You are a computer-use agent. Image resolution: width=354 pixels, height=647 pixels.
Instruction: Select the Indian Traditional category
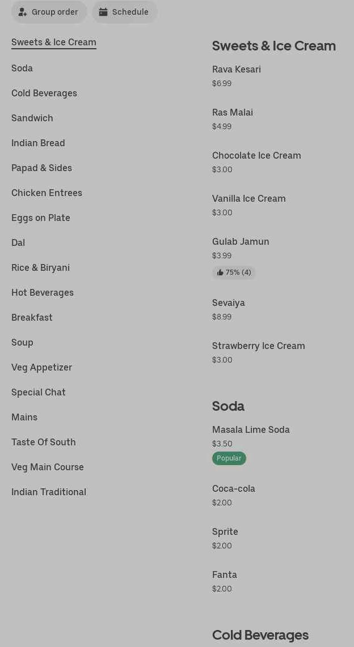coord(49,492)
